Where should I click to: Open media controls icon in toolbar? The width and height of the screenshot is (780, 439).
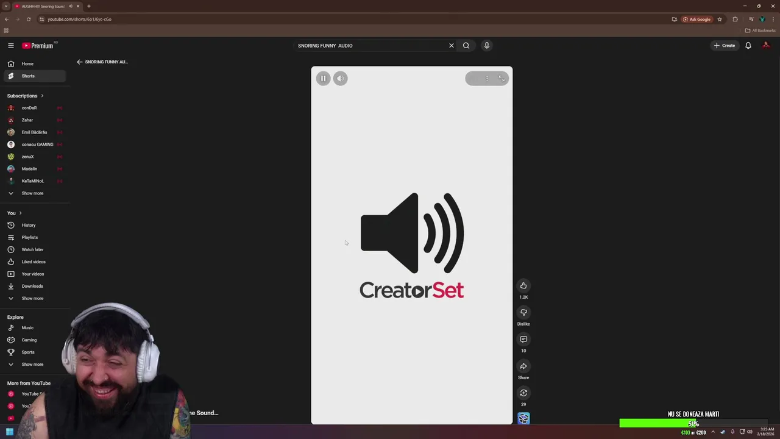click(x=751, y=19)
